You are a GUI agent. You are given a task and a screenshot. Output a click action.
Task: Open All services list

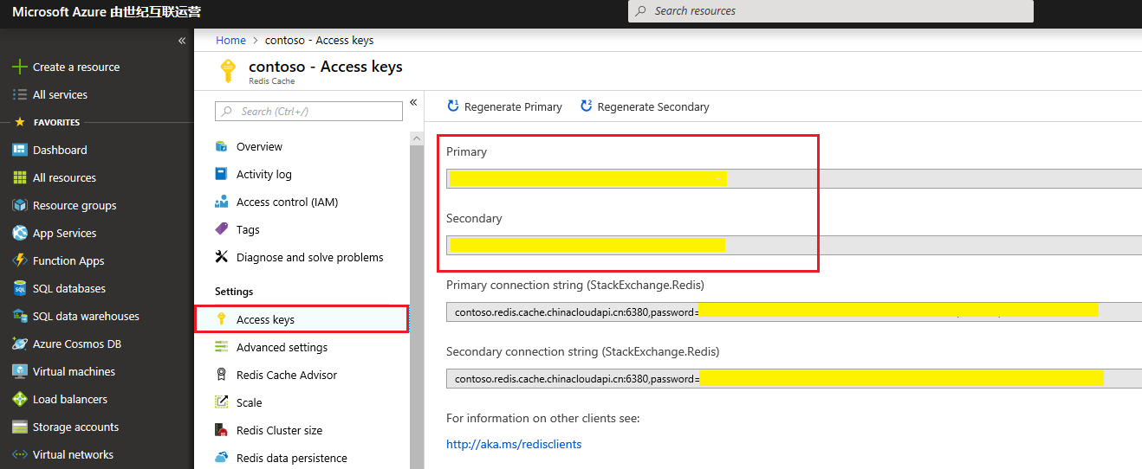tap(60, 94)
